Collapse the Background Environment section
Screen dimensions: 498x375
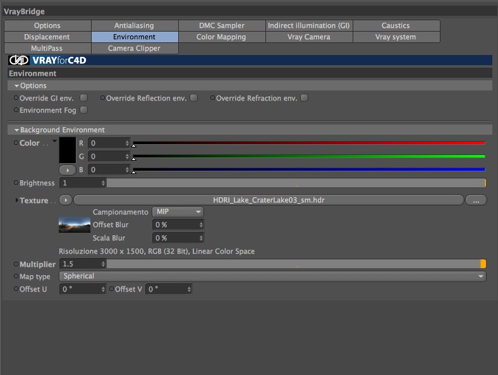point(16,130)
